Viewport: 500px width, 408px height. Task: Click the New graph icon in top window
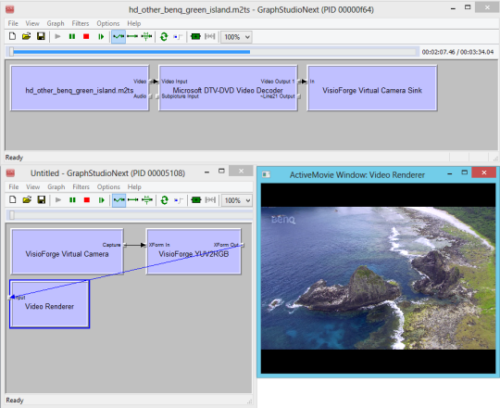[x=12, y=36]
